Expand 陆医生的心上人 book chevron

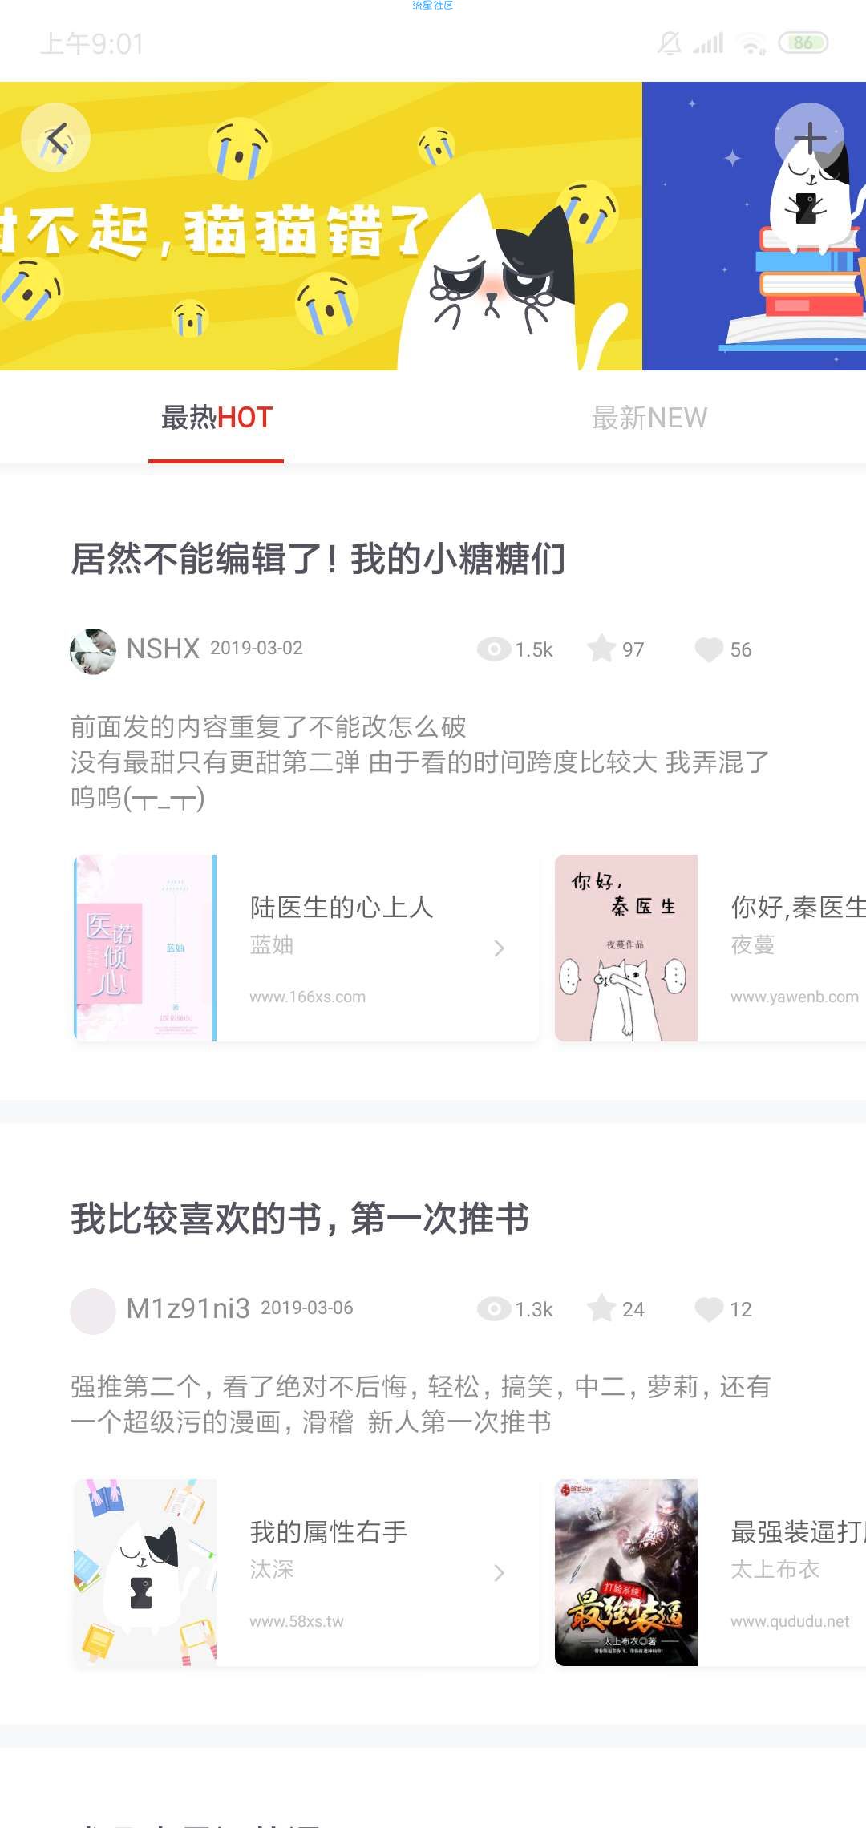pos(499,948)
